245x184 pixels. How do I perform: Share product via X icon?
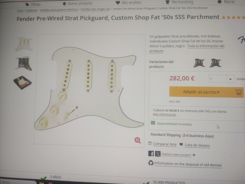(x=158, y=154)
